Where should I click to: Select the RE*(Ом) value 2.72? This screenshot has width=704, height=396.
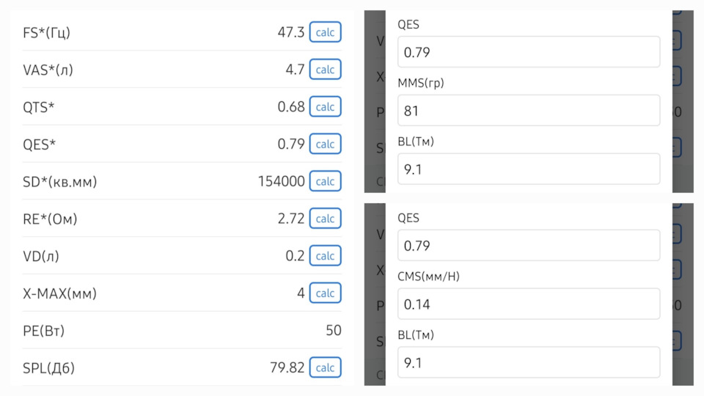click(x=290, y=219)
